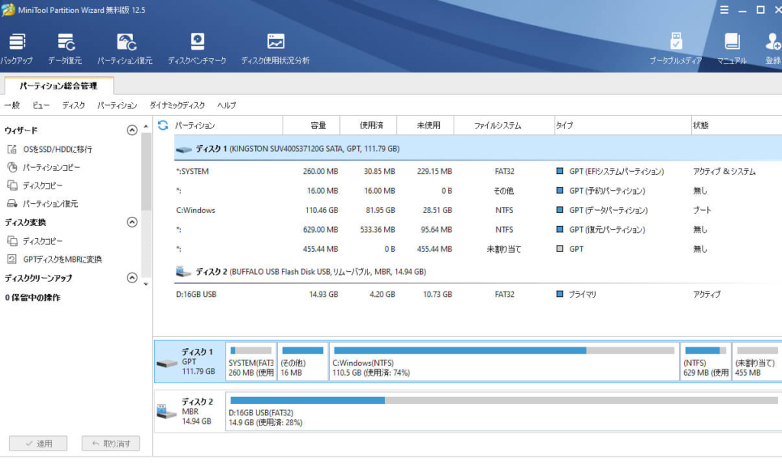Click the ブート status cell
The width and height of the screenshot is (782, 468).
click(x=703, y=210)
